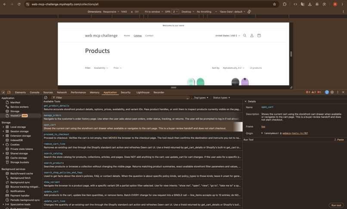Toggle the device toolbar icon in DevTools

(x=9, y=92)
